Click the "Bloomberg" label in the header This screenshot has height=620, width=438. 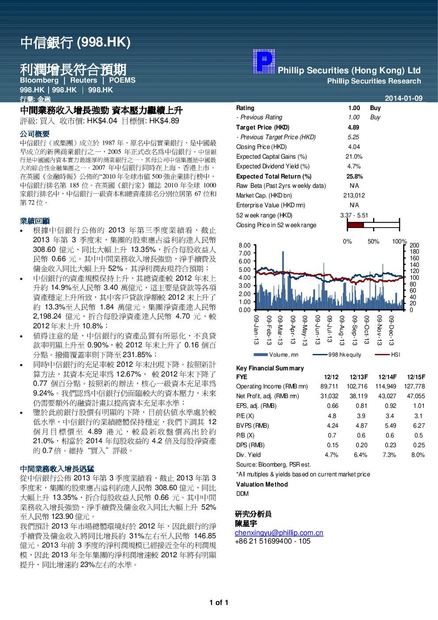pyautogui.click(x=39, y=80)
